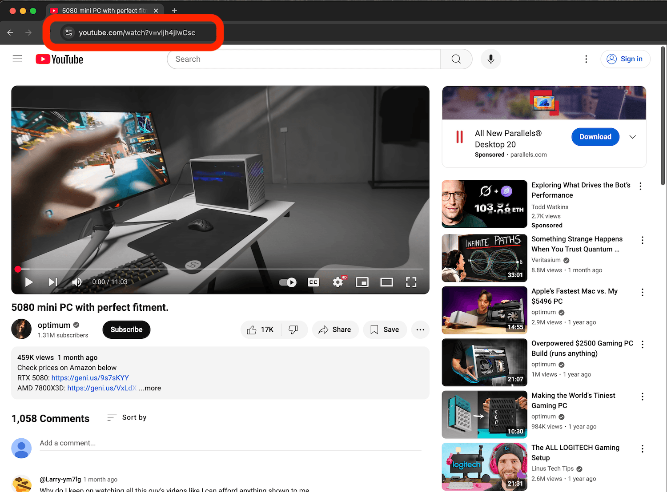667x492 pixels.
Task: Expand the Parallels ad chevron
Action: 632,137
